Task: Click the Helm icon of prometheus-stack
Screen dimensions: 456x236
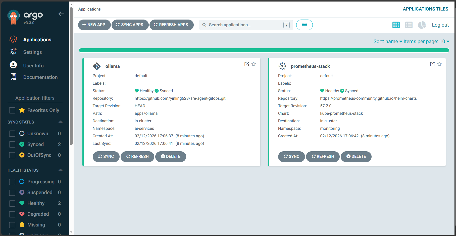Action: 282,66
